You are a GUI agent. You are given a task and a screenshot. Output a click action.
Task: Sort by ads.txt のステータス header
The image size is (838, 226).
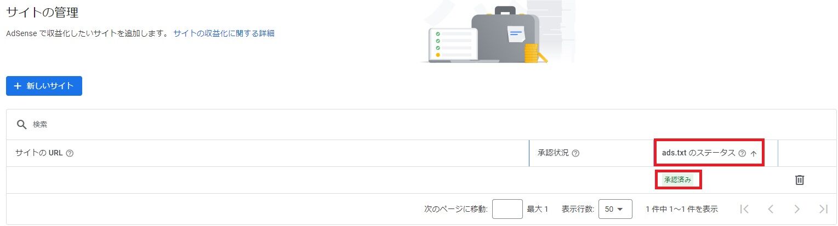(x=698, y=153)
